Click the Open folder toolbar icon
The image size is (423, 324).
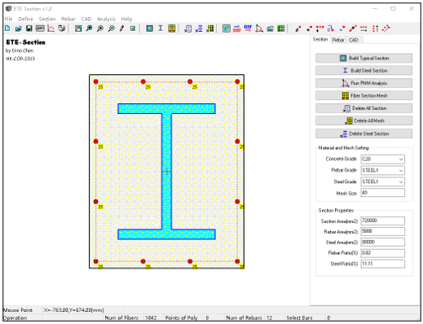[18, 28]
